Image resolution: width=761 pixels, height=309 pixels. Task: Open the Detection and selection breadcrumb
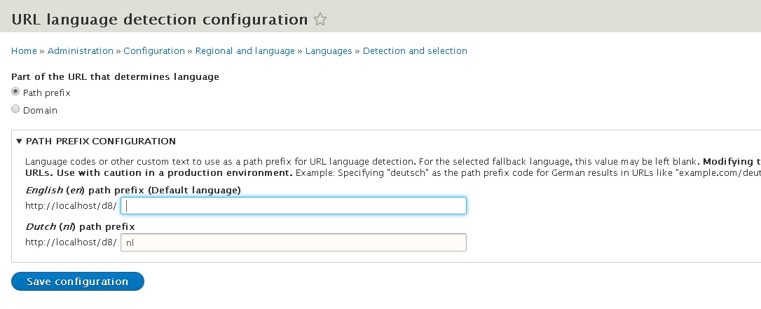click(415, 51)
